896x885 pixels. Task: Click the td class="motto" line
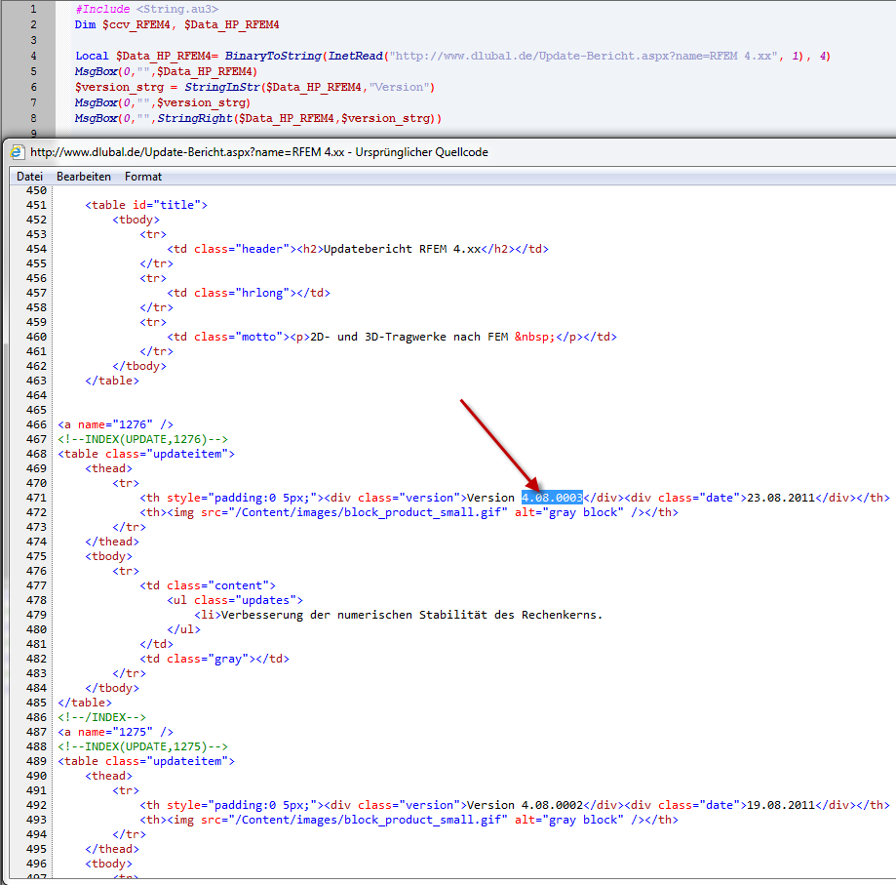[392, 337]
